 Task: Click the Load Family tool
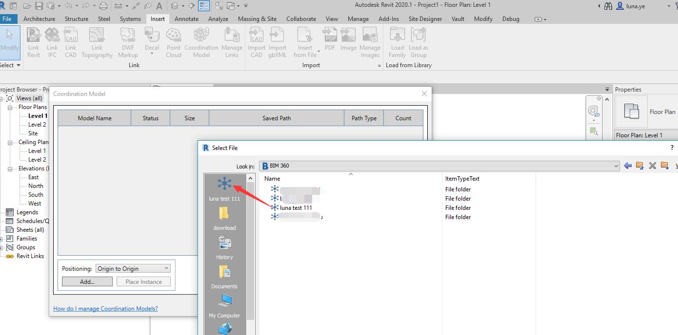tap(397, 42)
